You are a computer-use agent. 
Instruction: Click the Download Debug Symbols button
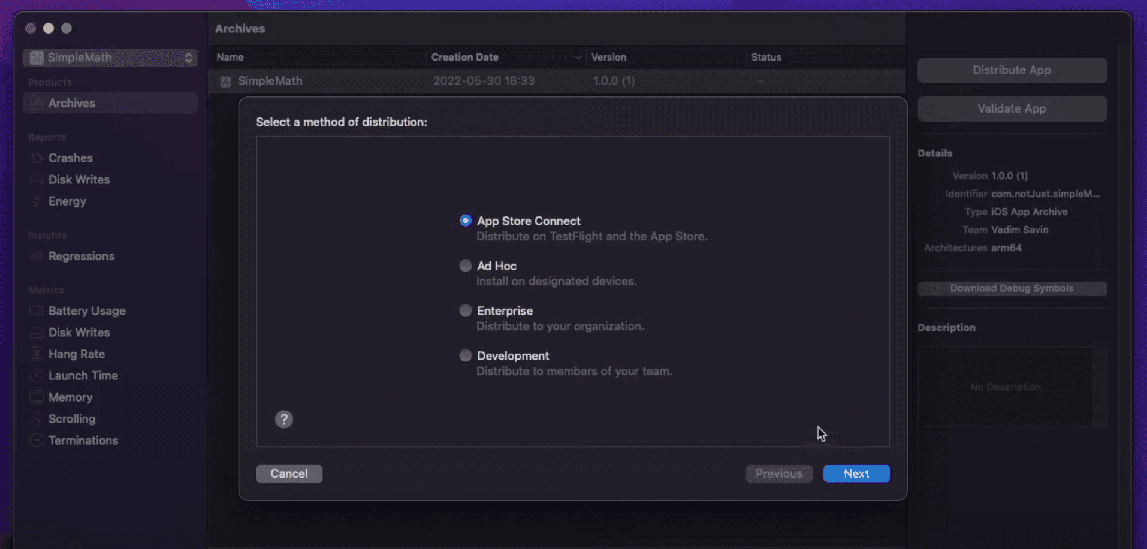[1012, 288]
